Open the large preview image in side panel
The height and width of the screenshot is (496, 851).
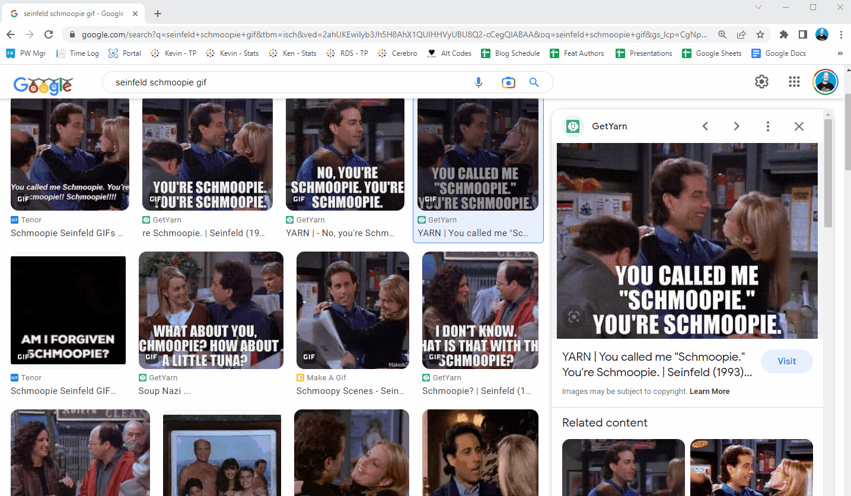pos(687,241)
